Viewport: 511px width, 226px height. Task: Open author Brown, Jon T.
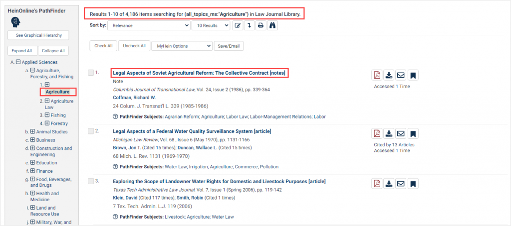(x=126, y=148)
